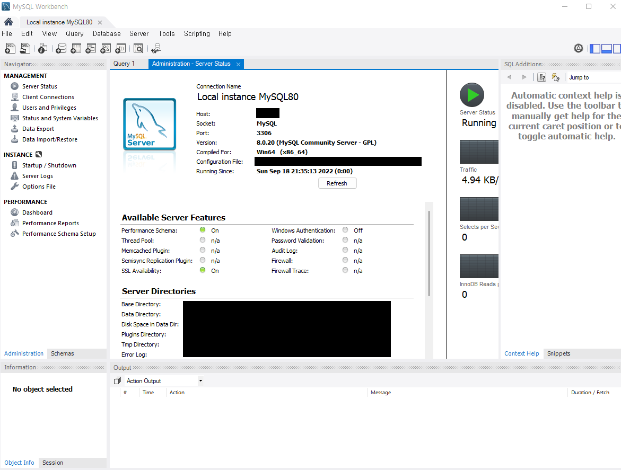621x470 pixels.
Task: Open Performance Schema Setup
Action: tap(59, 234)
